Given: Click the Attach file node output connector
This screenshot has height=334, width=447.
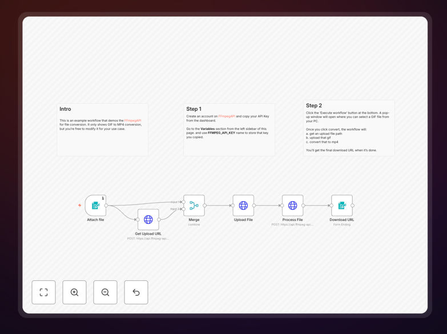Looking at the screenshot, I should 106,206.
